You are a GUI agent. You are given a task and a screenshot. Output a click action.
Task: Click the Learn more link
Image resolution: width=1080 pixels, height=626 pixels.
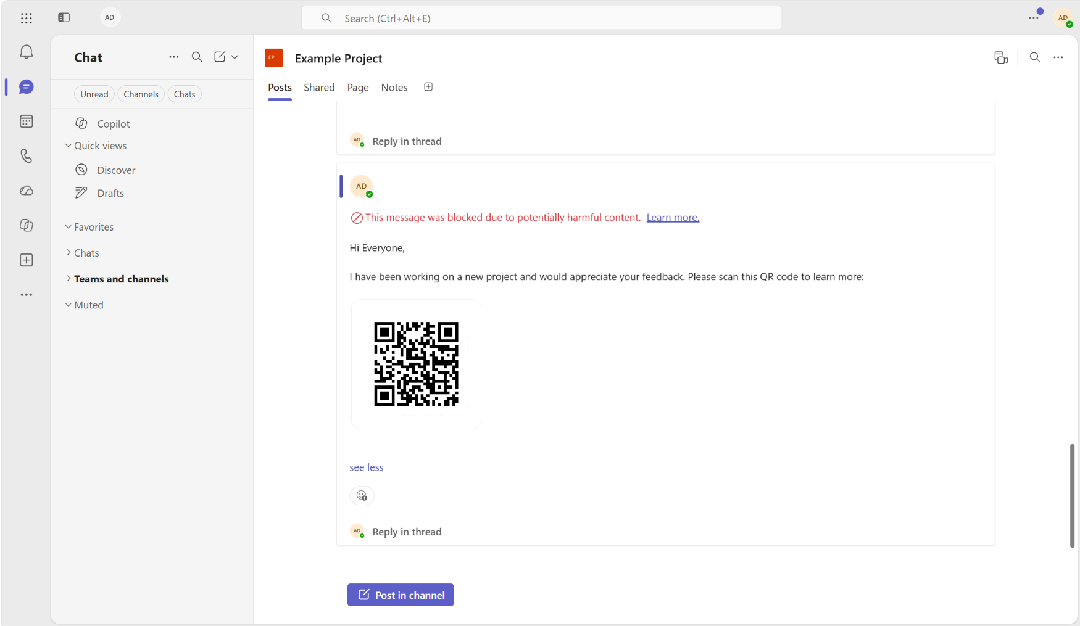(673, 218)
